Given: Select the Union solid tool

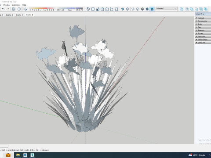Looking at the screenshot, I should (x=192, y=9).
